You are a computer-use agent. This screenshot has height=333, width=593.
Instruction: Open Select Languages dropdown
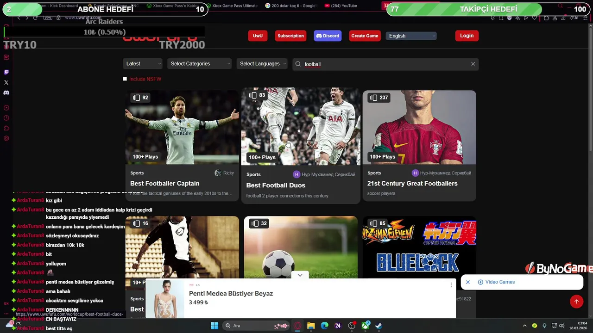point(262,64)
